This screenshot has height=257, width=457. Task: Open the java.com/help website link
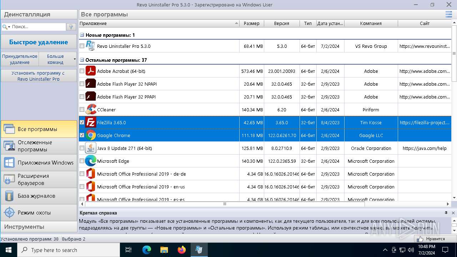tap(425, 148)
